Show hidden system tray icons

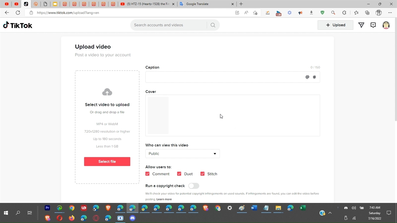(330, 213)
